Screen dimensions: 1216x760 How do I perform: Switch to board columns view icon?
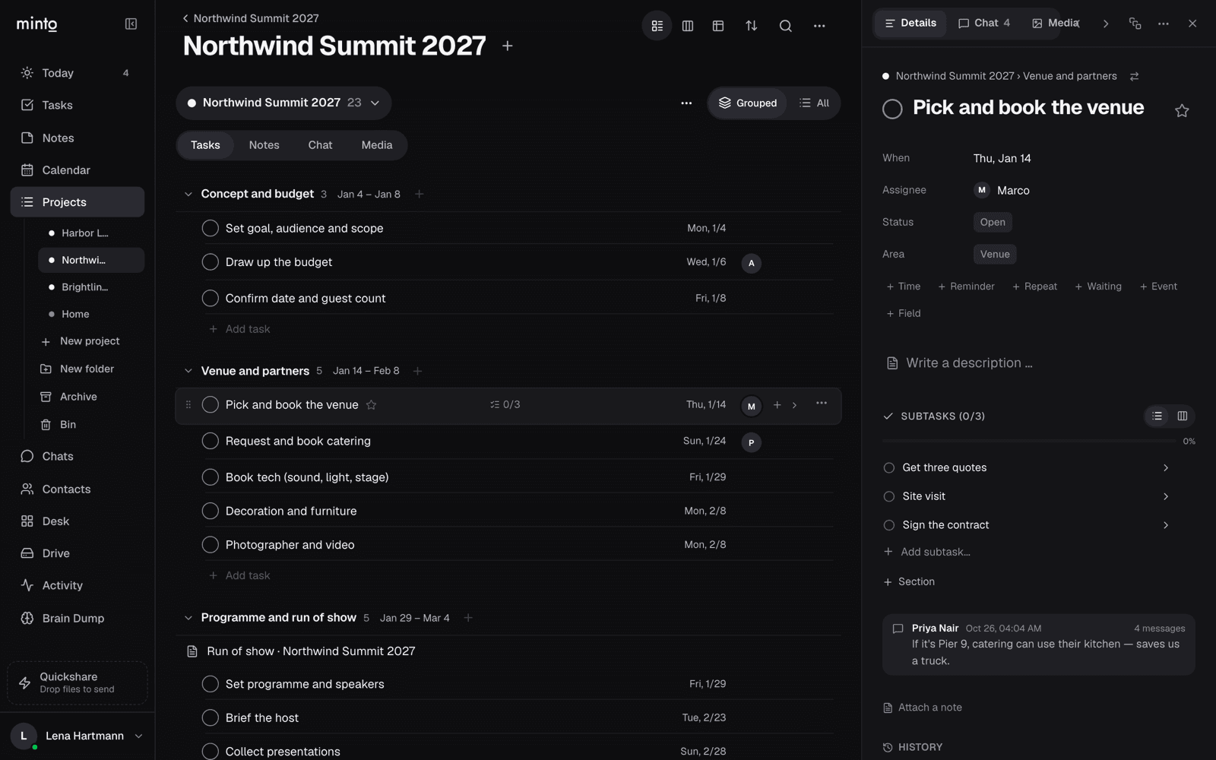coord(688,26)
